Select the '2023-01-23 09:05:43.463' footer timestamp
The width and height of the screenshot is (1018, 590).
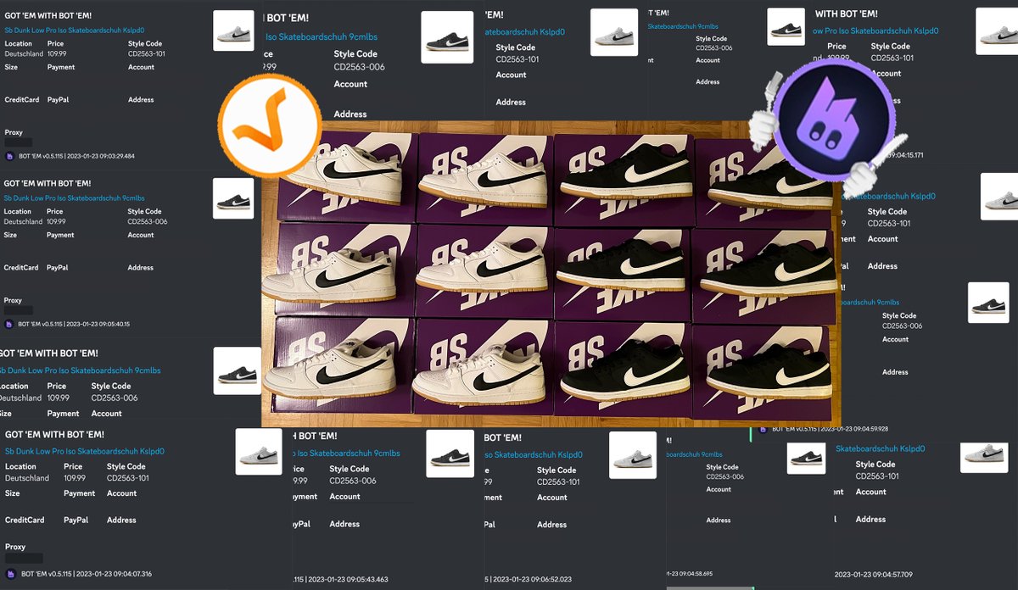point(349,580)
